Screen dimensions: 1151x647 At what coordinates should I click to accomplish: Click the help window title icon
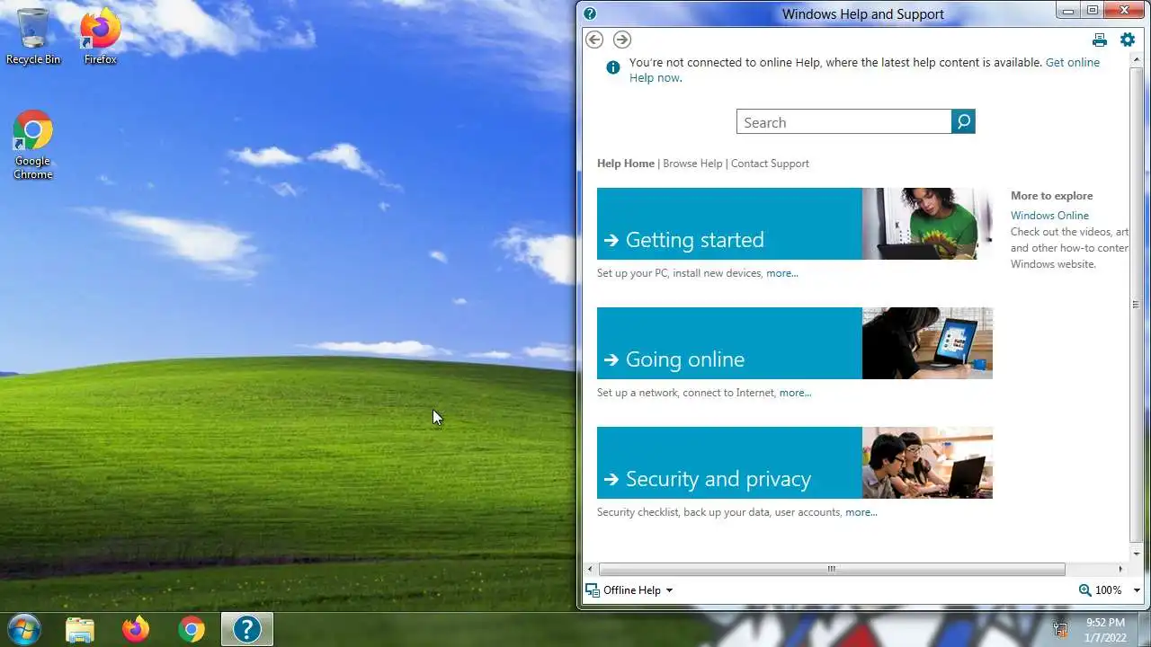coord(590,13)
